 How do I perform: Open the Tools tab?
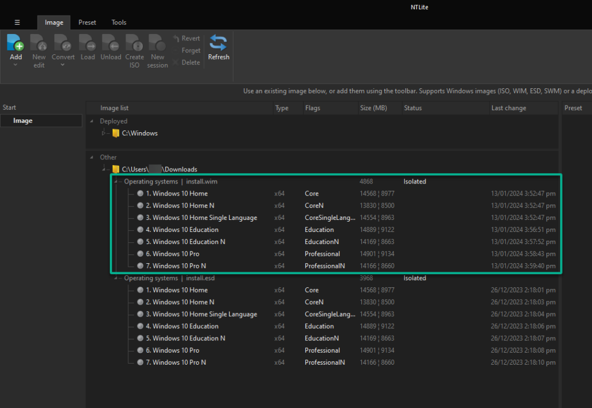coord(119,22)
